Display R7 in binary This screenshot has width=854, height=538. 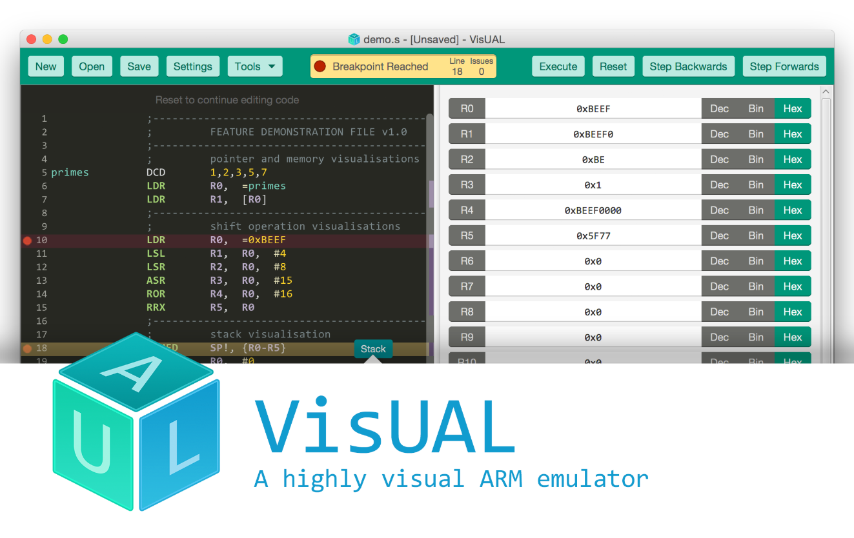point(756,286)
